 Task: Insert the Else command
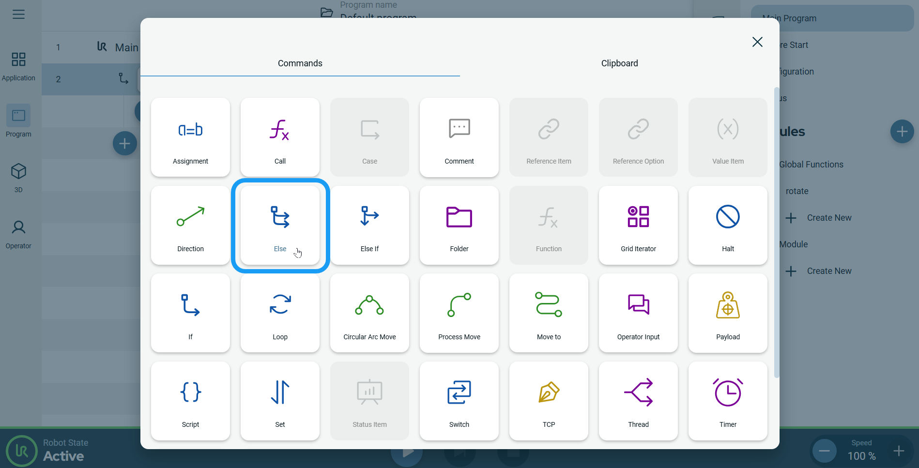pyautogui.click(x=280, y=226)
